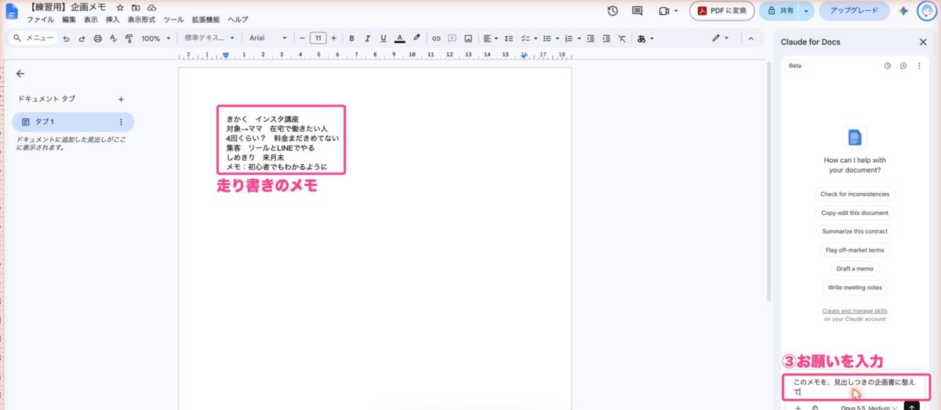Open the ファイル menu
The image size is (941, 410).
pyautogui.click(x=40, y=19)
